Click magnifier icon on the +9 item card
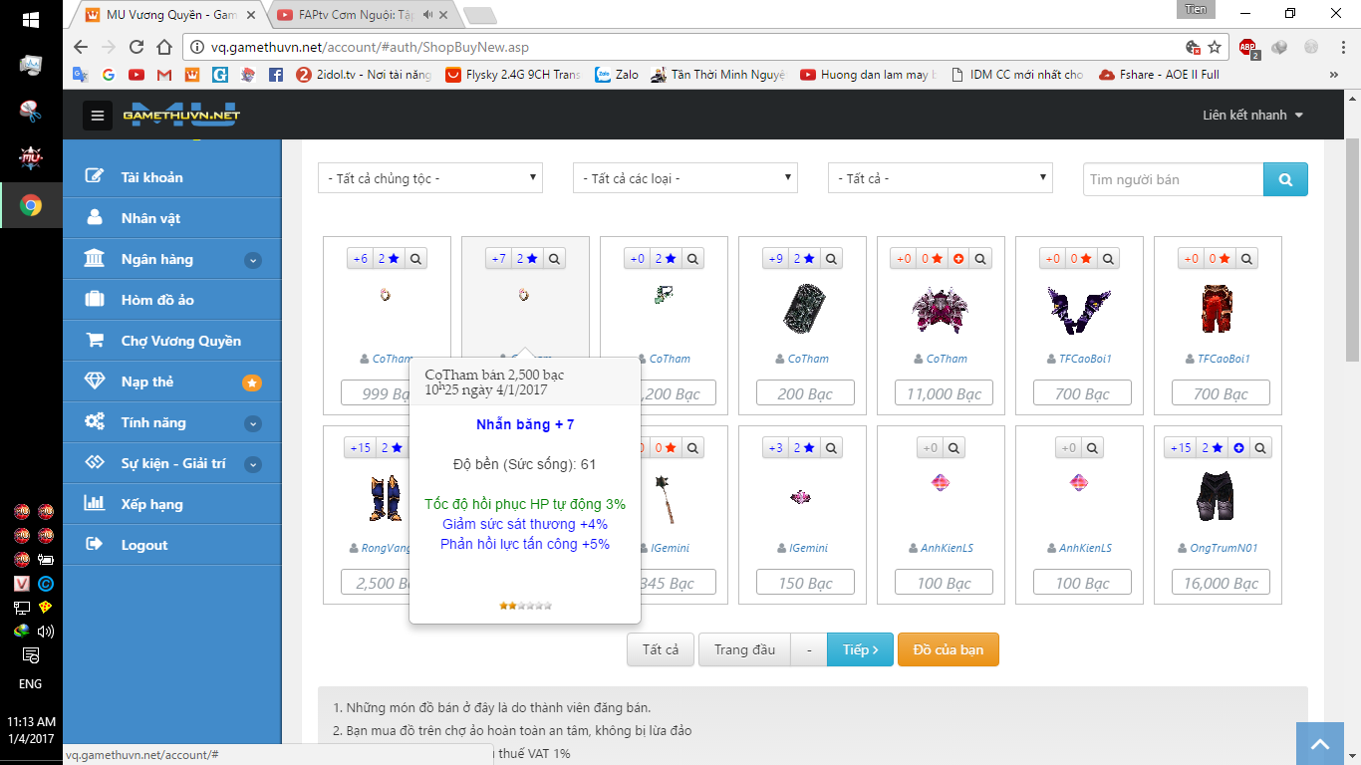Screen dimensions: 1361x765 (832, 259)
